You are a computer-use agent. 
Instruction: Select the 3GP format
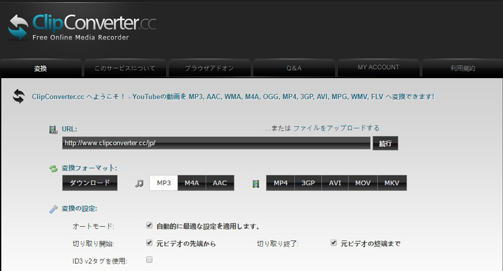point(308,183)
